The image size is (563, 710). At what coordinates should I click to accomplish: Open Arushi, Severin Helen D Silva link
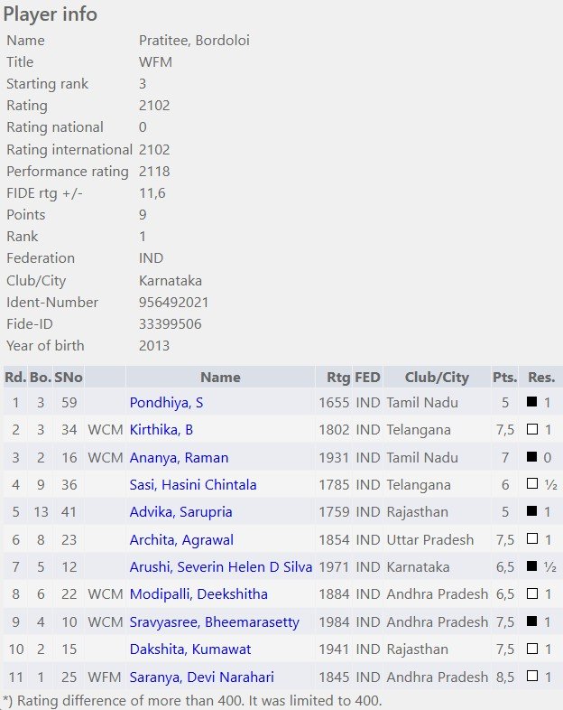click(x=221, y=566)
